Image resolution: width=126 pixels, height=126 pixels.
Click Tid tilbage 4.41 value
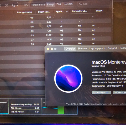point(37,108)
